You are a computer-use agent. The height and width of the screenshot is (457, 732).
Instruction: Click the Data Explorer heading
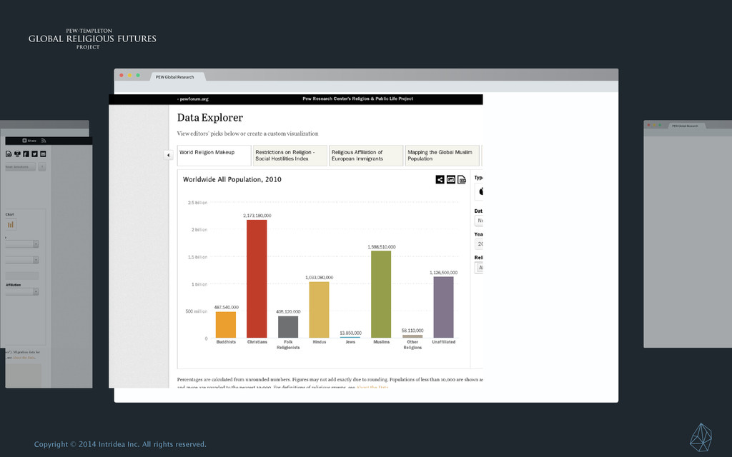(x=210, y=118)
